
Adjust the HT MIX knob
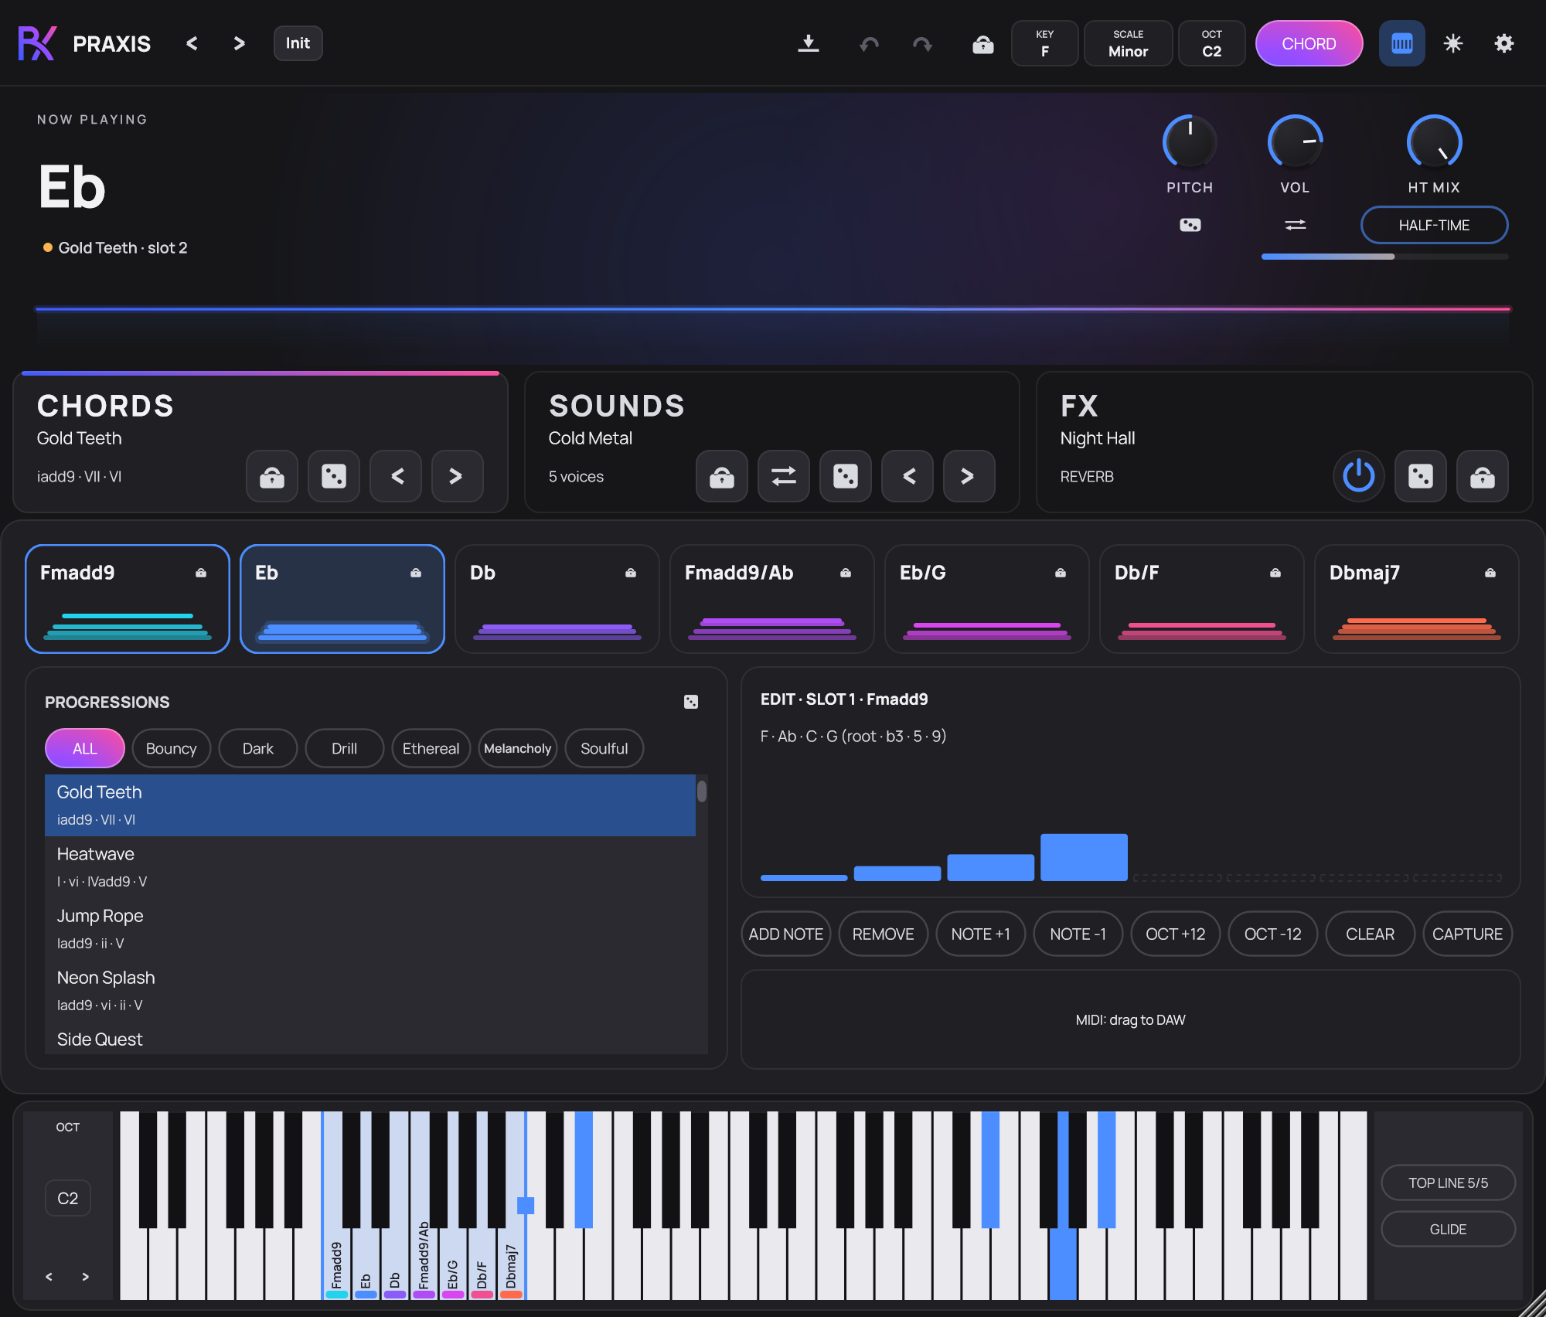(x=1434, y=141)
